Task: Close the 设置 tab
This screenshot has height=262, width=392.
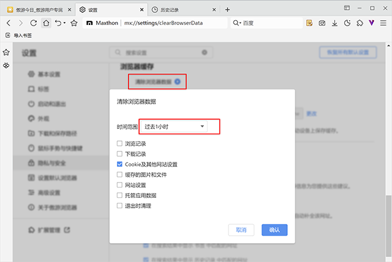Action: coord(141,10)
